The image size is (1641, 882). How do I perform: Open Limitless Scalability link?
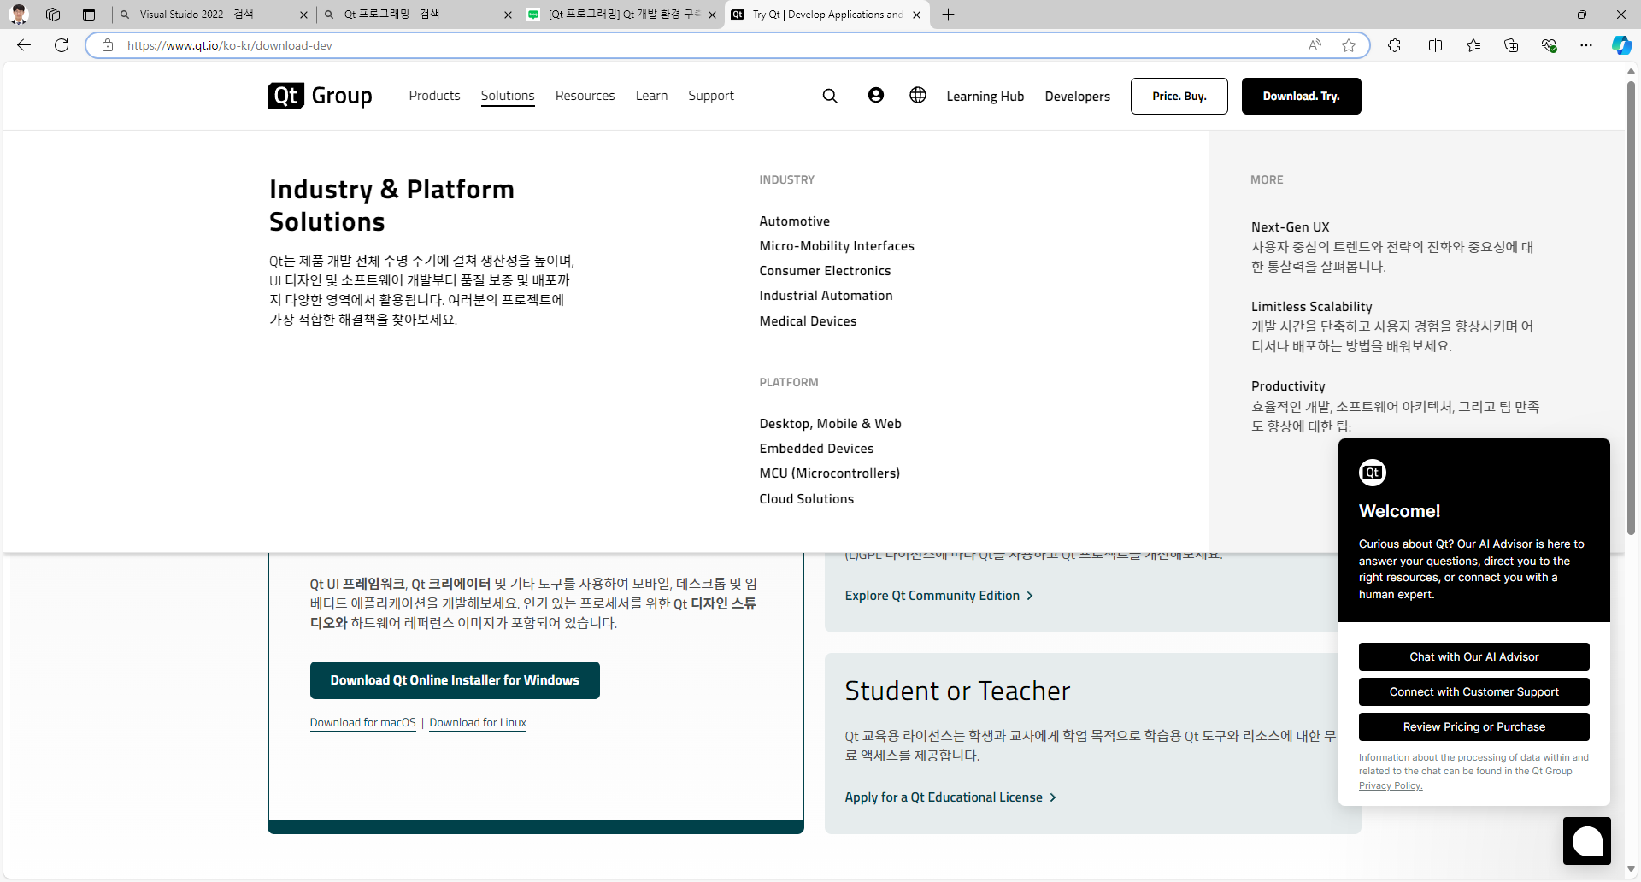tap(1312, 307)
